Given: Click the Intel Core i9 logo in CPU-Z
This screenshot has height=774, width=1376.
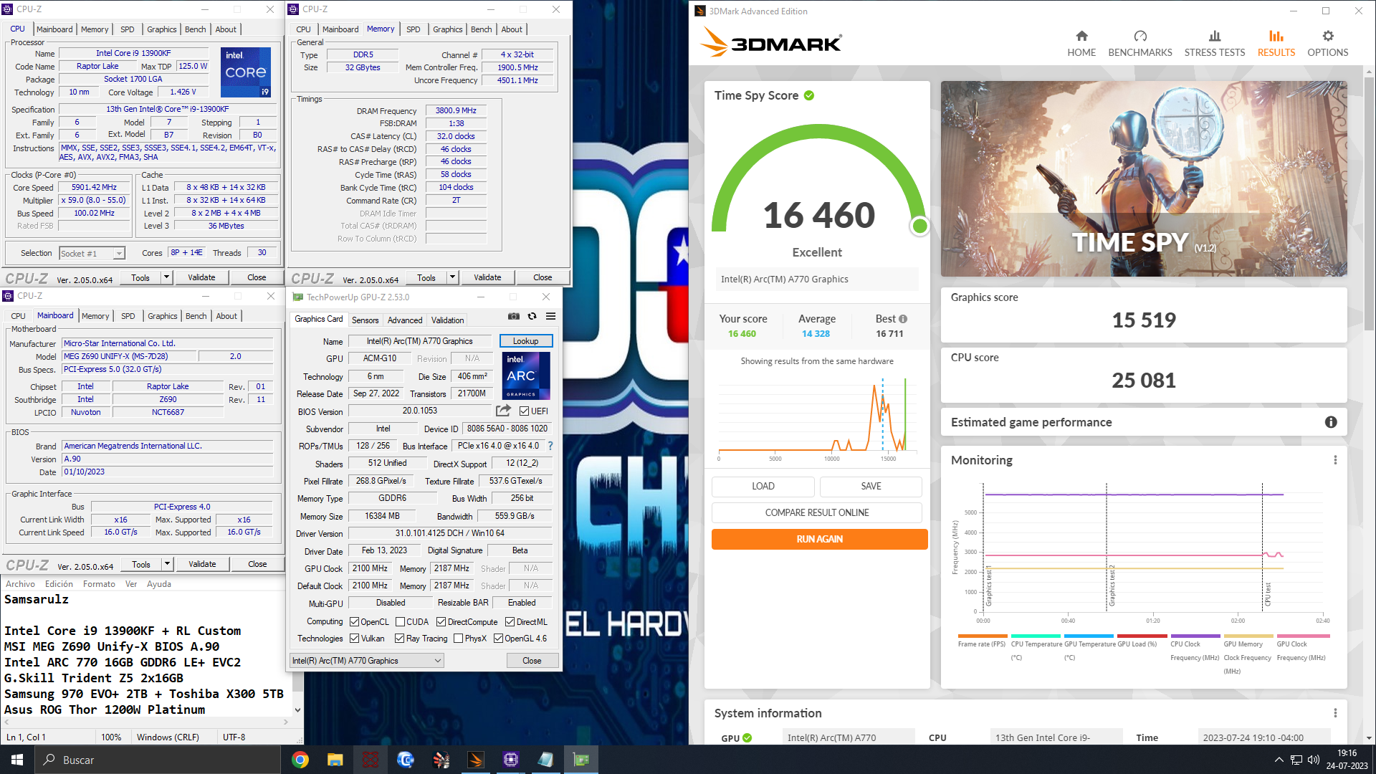Looking at the screenshot, I should click(x=246, y=72).
